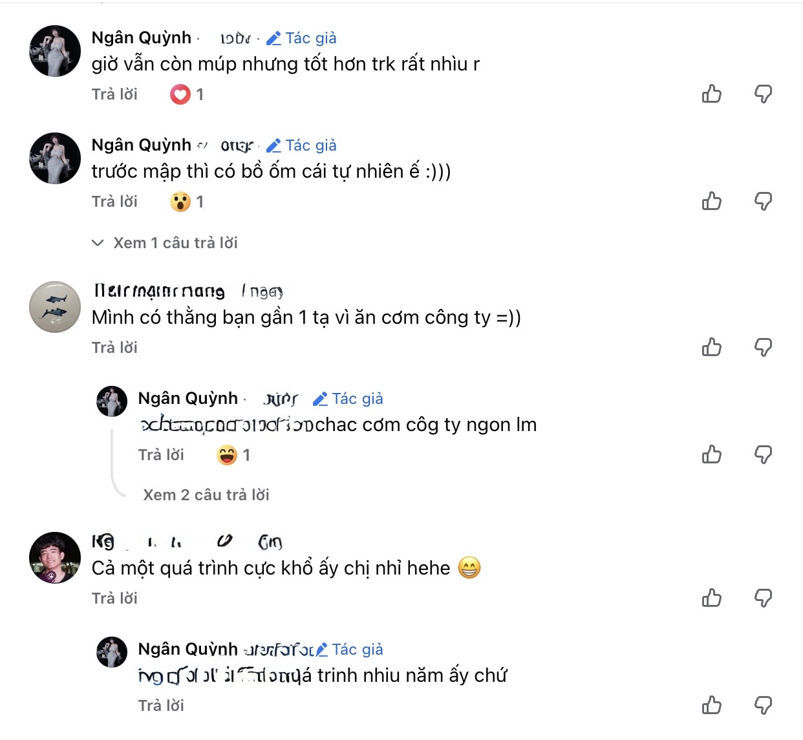The height and width of the screenshot is (740, 803).
Task: Click Trả lời under "Cả một quá trình" comment
Action: 114,598
